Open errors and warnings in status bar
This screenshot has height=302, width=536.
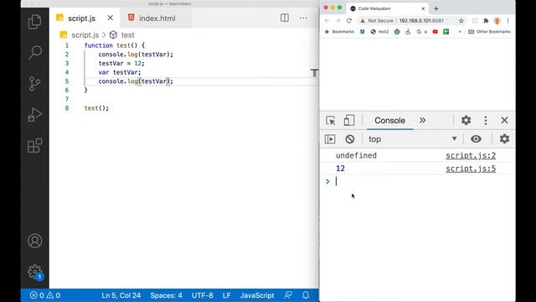click(45, 295)
